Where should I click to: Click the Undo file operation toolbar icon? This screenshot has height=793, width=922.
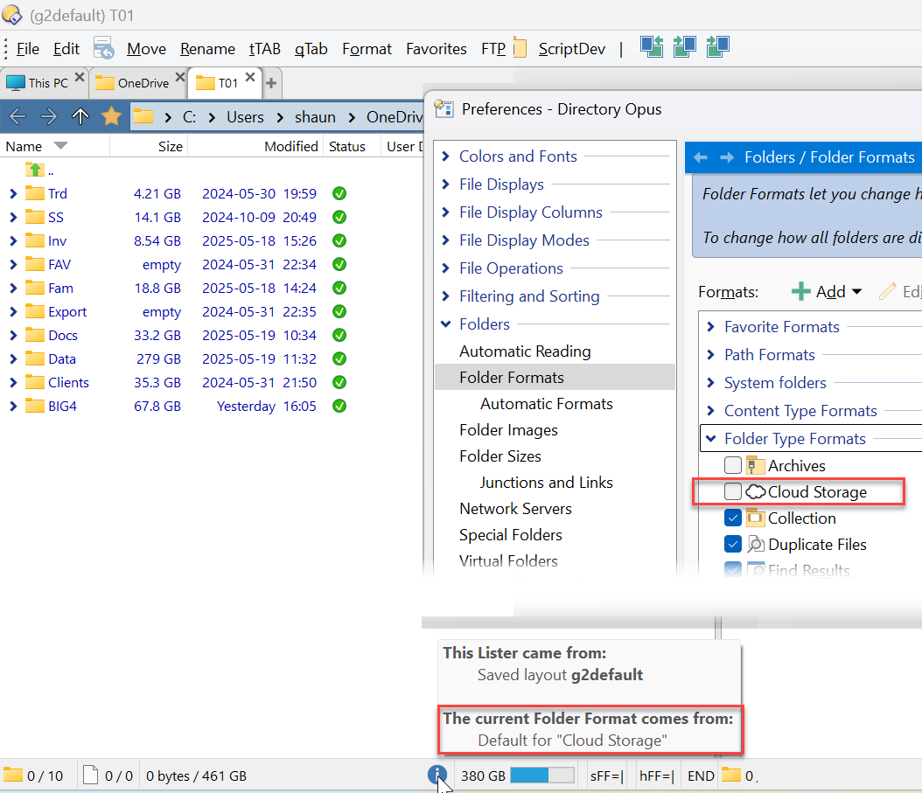103,48
